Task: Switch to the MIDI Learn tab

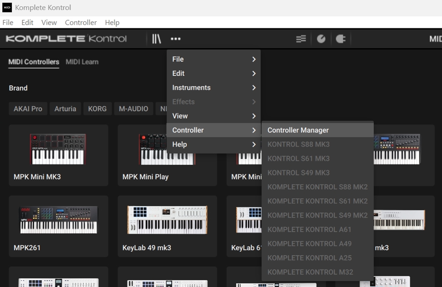Action: [82, 62]
